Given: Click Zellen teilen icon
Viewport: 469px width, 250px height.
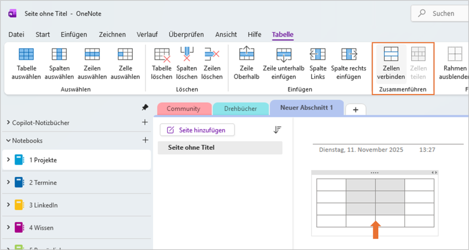Looking at the screenshot, I should click(418, 54).
